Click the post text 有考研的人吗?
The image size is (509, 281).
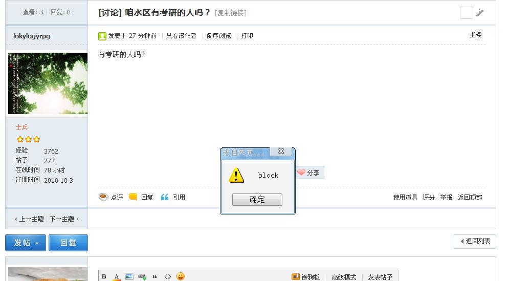121,55
